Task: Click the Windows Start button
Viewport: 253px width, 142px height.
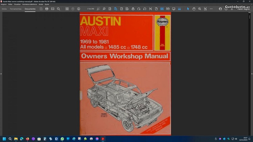Action: (x=4, y=139)
